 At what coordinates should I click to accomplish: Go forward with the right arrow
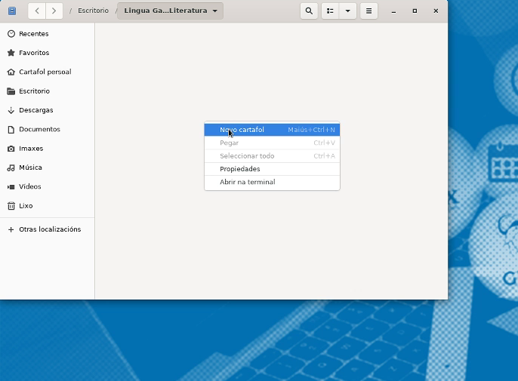[x=54, y=11]
